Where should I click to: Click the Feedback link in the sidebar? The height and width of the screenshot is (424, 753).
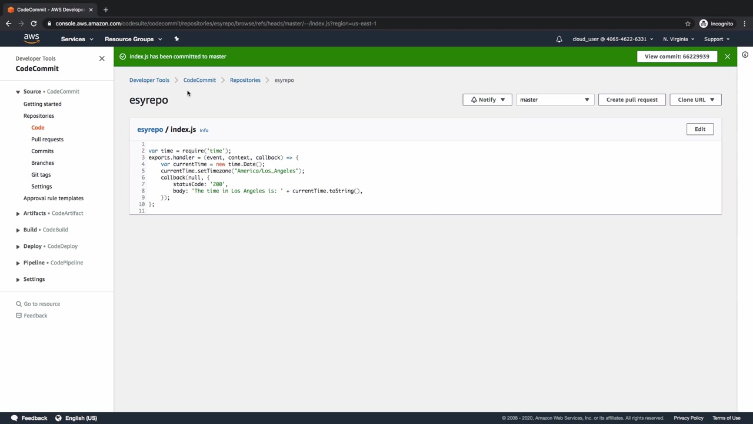[x=35, y=316]
